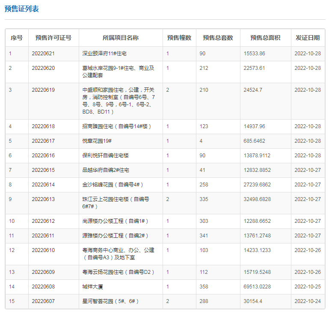The width and height of the screenshot is (329, 312).
Task: Select project 品越华府自编2#住宅
Action: click(106, 170)
